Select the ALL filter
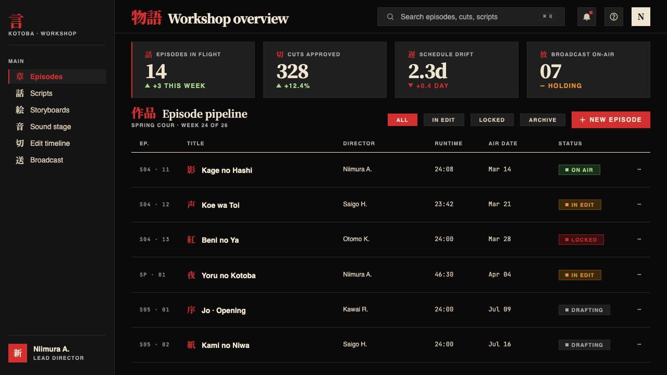 coord(402,120)
